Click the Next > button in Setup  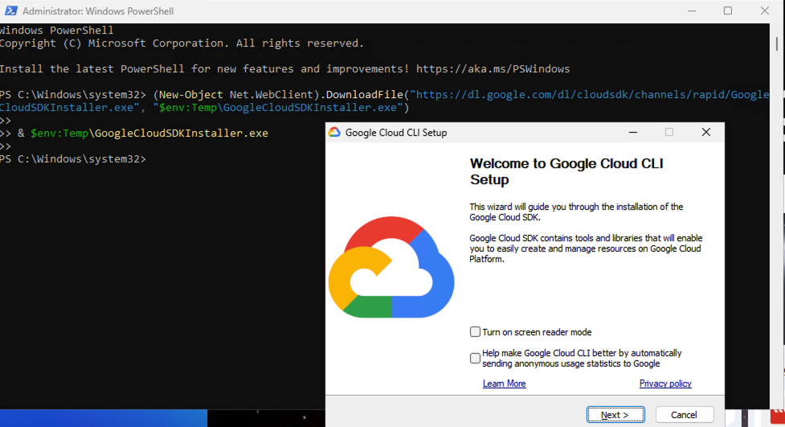[615, 414]
